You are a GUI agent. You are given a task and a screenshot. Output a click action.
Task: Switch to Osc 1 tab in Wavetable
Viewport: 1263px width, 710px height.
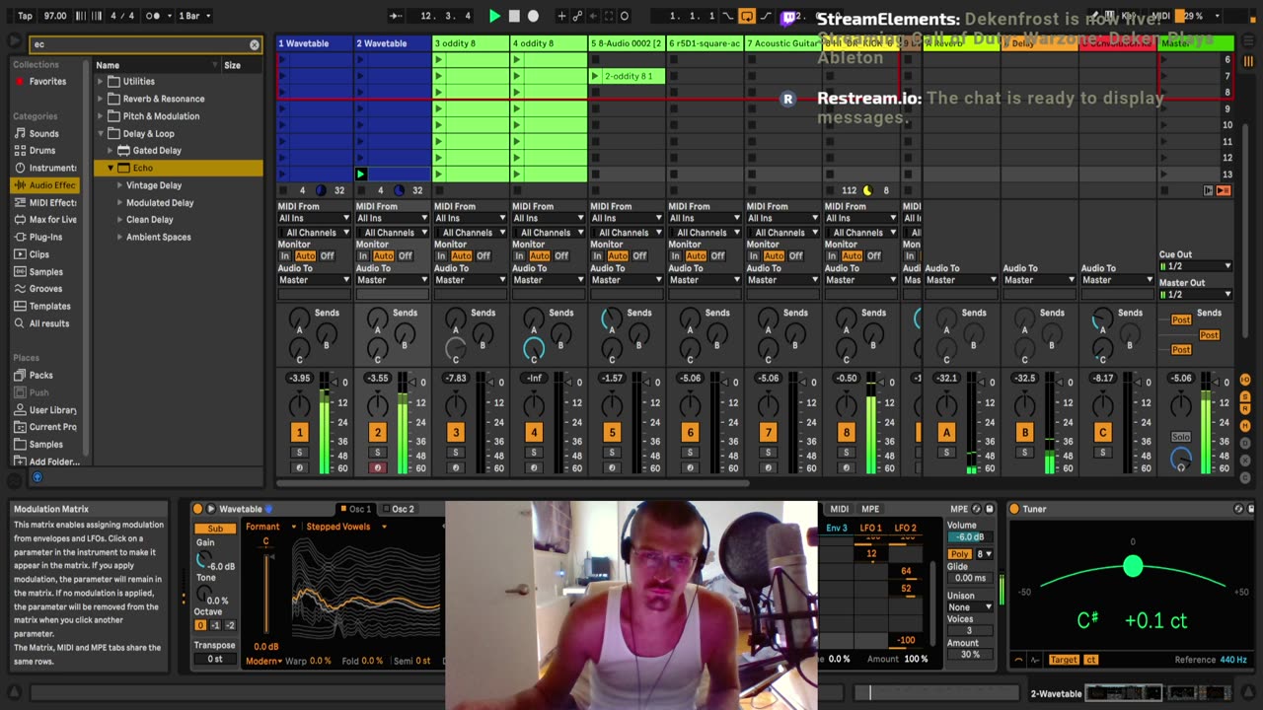tap(355, 509)
